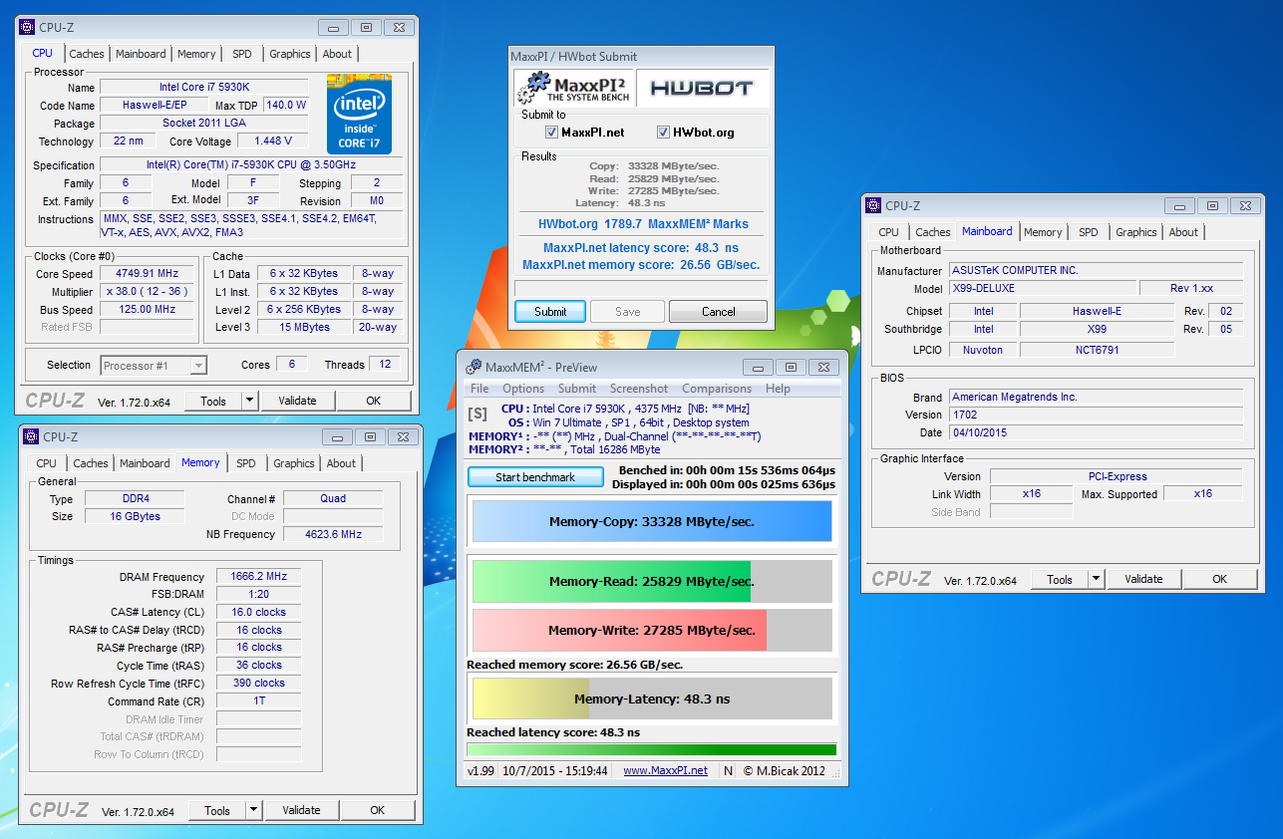Click Tools button in the Mainboard CPU-Z window
This screenshot has height=839, width=1283.
coord(1060,579)
